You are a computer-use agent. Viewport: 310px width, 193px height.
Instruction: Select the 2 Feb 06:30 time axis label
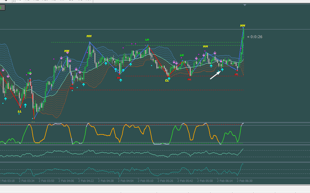245,181
